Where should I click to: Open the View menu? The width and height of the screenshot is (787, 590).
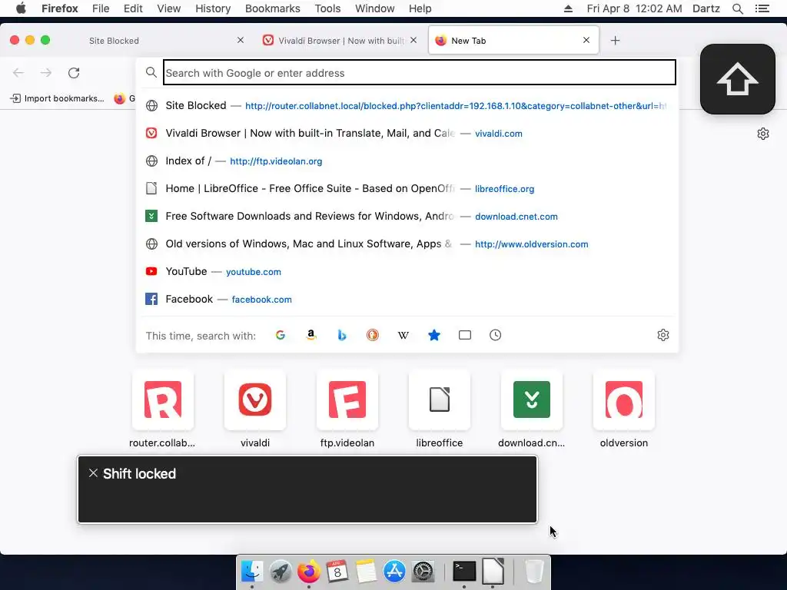point(168,8)
